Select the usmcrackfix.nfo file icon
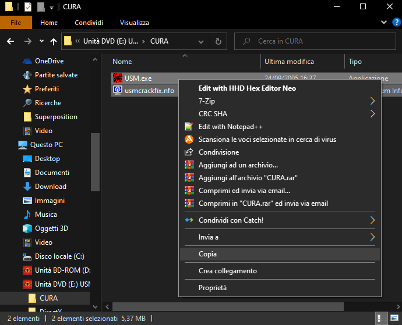This screenshot has width=402, height=325. tap(118, 90)
